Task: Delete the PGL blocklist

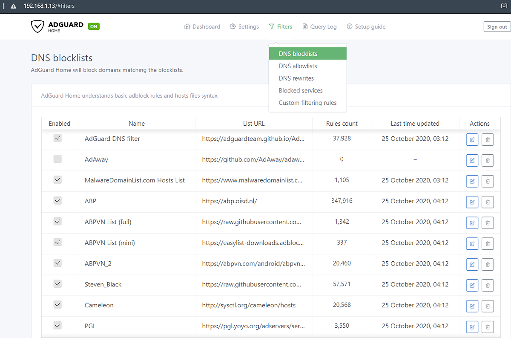Action: (x=488, y=327)
